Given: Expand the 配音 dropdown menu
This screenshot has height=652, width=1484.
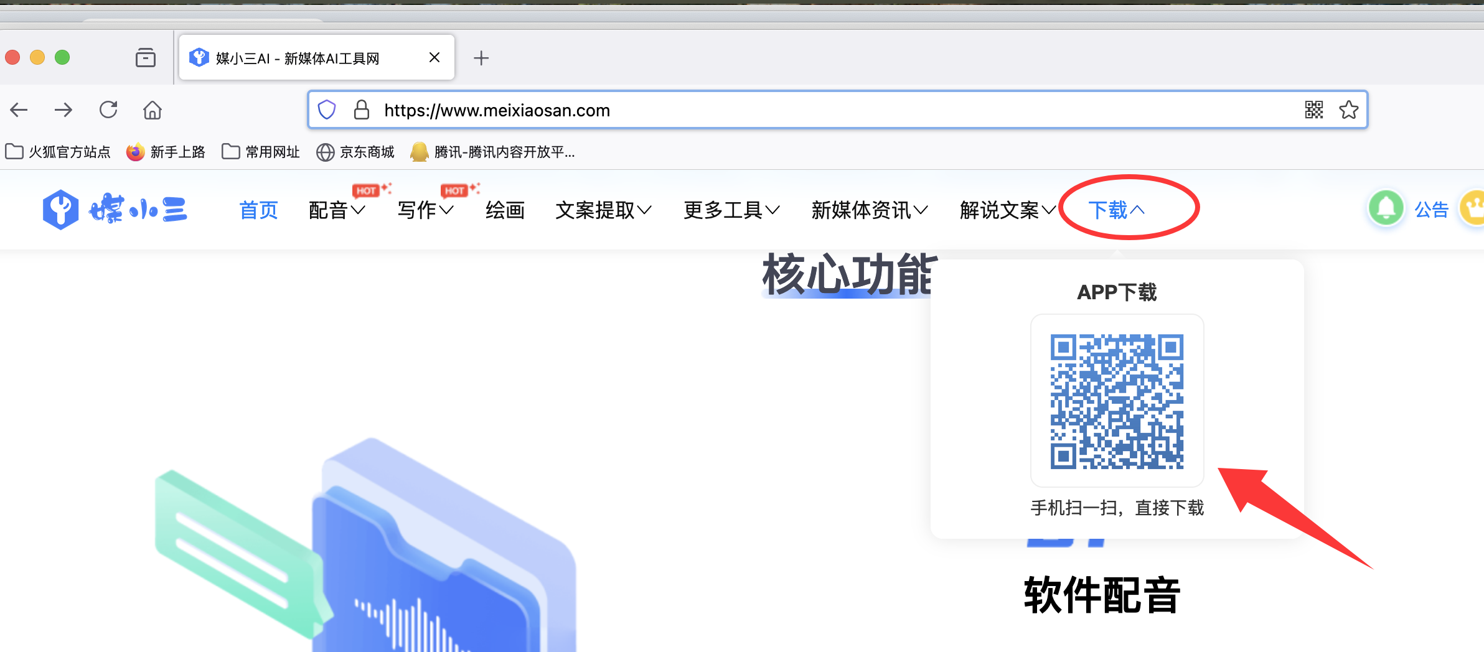Looking at the screenshot, I should click(x=337, y=210).
